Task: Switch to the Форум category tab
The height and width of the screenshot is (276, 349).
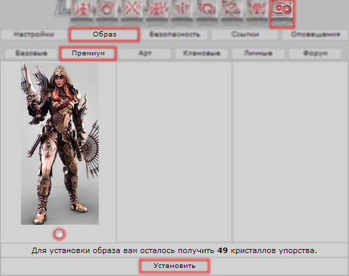Action: point(315,53)
